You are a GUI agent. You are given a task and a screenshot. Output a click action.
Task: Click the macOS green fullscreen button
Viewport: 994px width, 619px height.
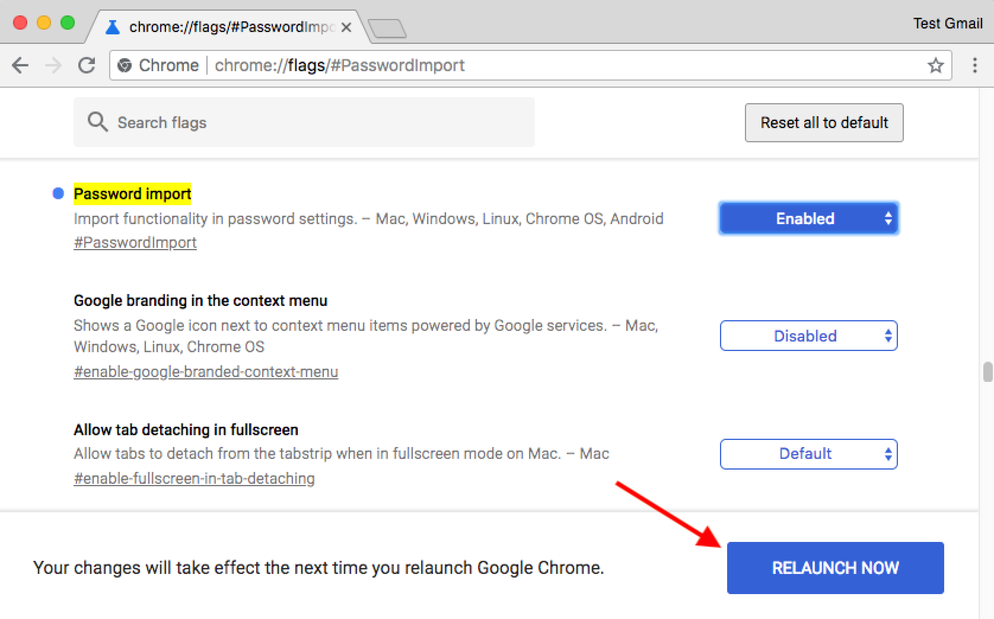[68, 23]
